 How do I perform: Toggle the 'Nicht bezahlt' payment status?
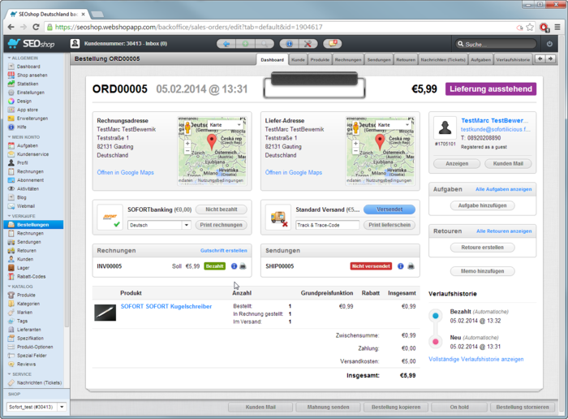[221, 209]
